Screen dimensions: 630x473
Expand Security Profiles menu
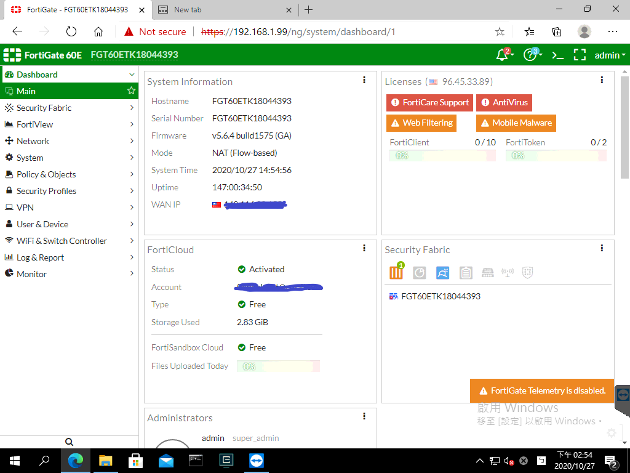(x=69, y=191)
